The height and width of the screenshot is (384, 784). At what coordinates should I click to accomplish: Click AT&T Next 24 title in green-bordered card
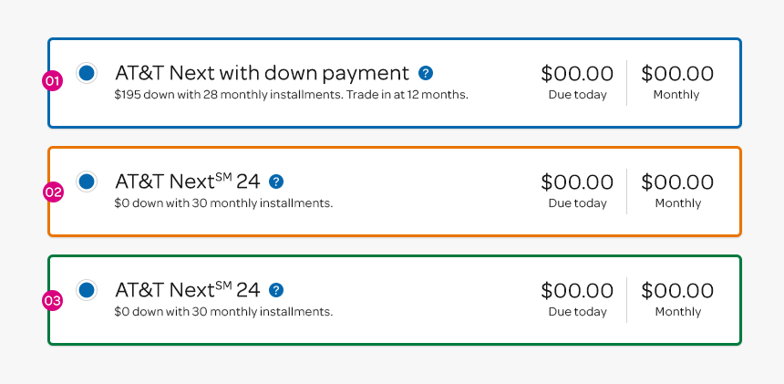click(x=188, y=290)
